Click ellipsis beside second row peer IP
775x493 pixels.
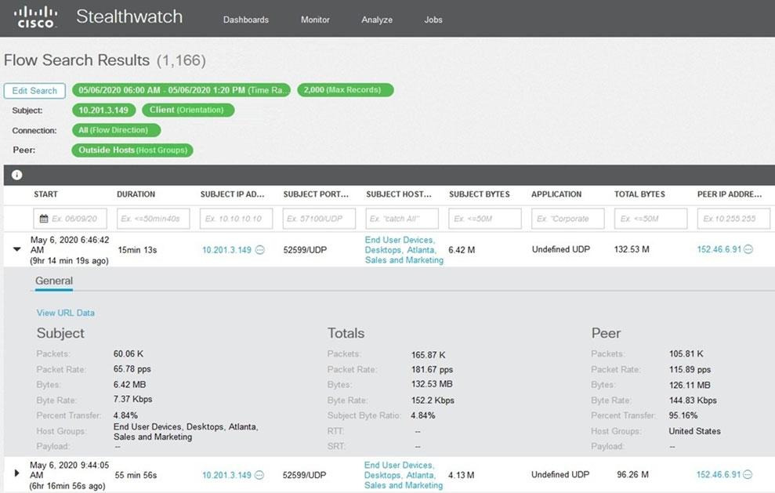click(x=748, y=475)
